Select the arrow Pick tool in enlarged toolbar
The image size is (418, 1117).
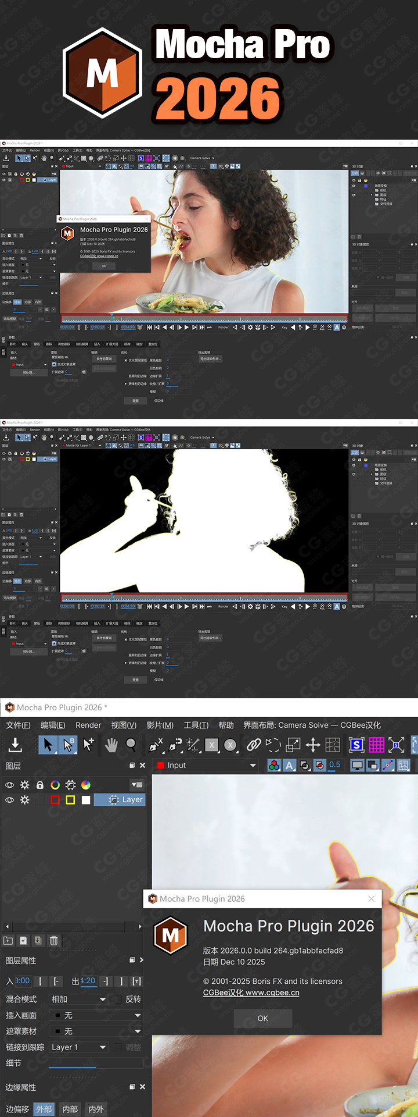coord(48,744)
